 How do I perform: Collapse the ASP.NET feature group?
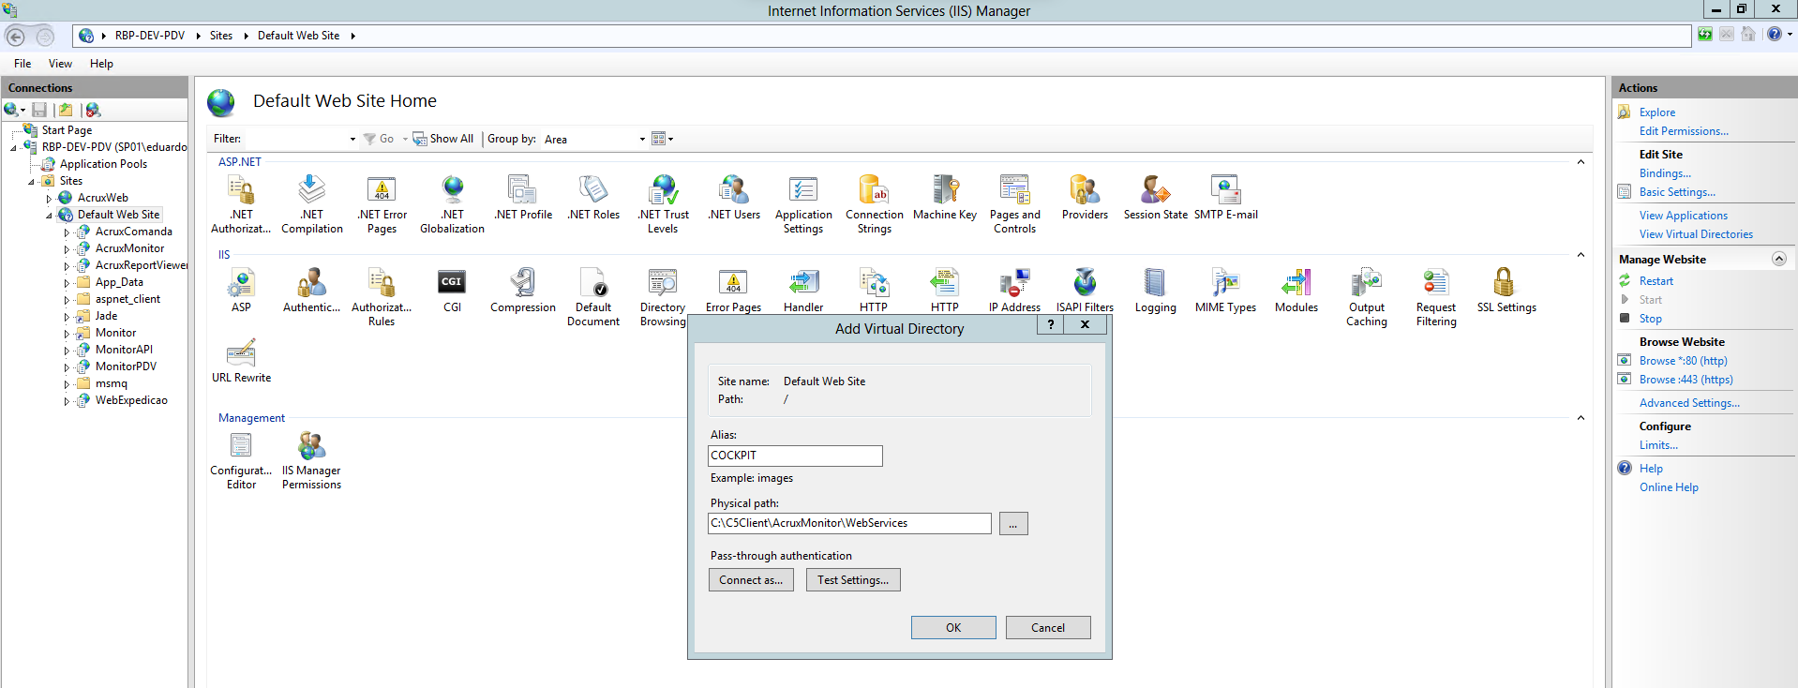[1581, 162]
